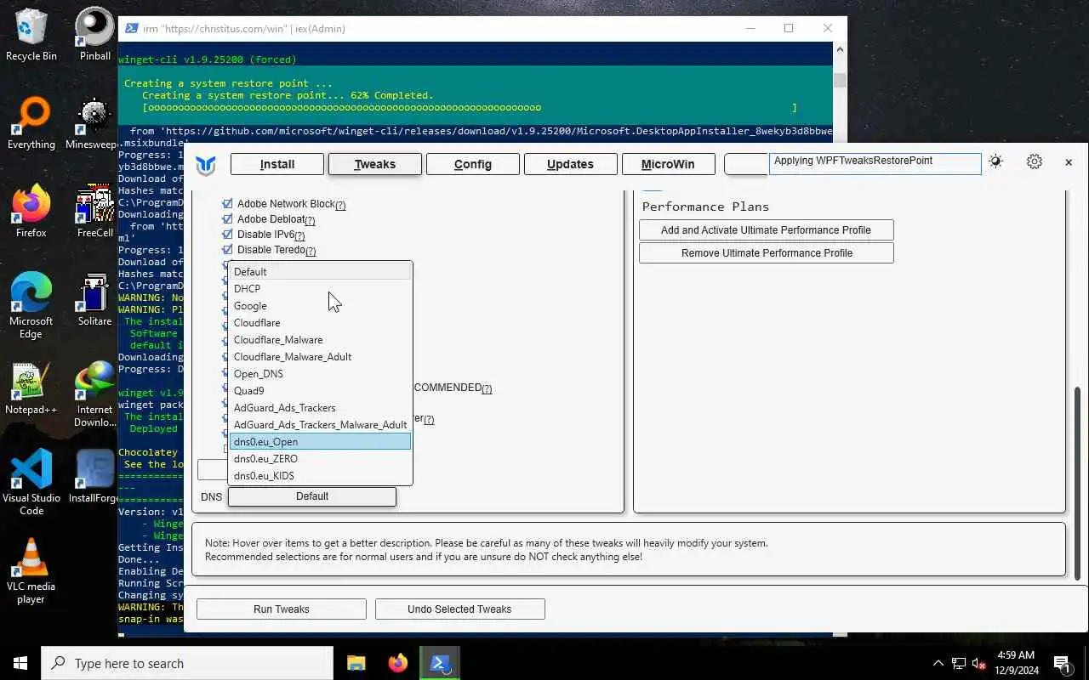Click Add and Activate Ultimate Performance Profile
Screen dimensions: 1089x680
(766, 230)
